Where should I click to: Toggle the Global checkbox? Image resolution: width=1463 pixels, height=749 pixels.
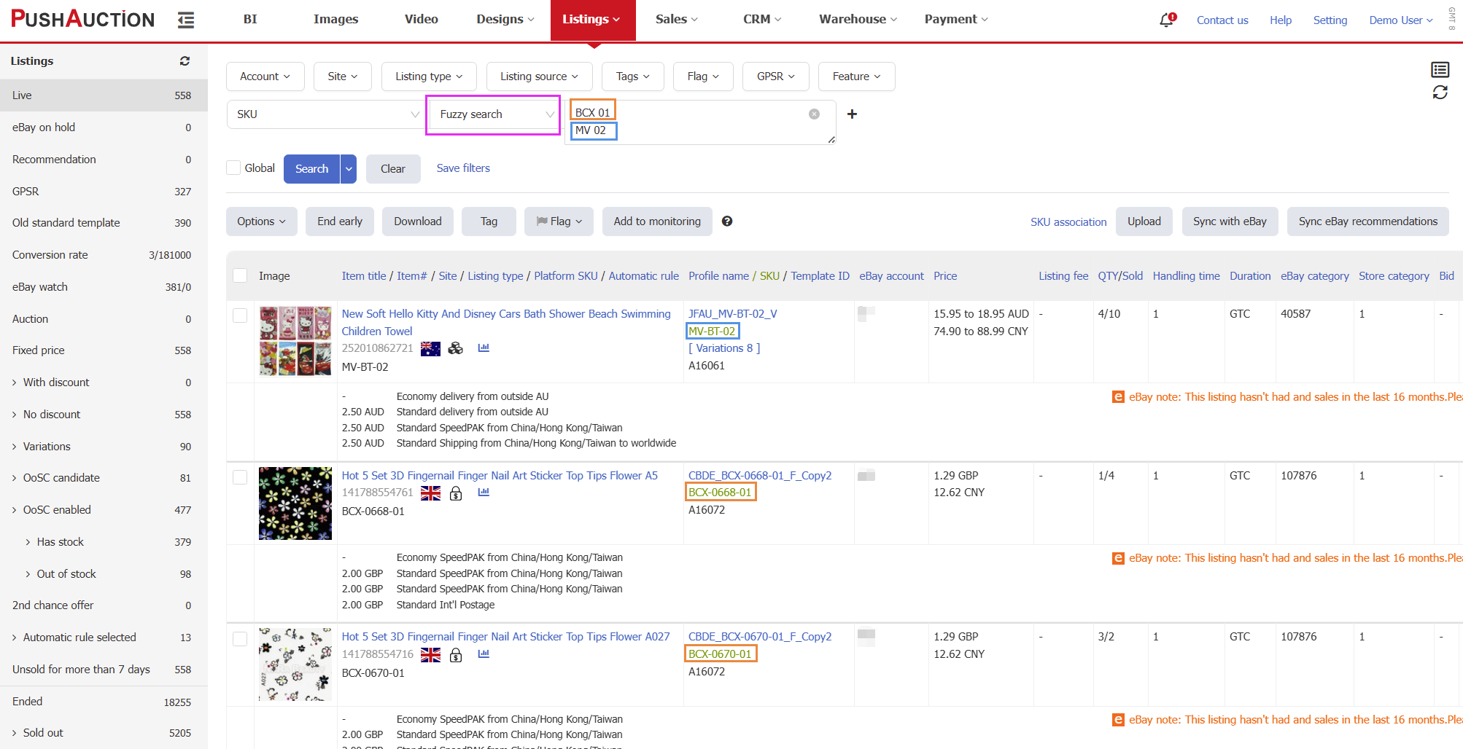233,168
